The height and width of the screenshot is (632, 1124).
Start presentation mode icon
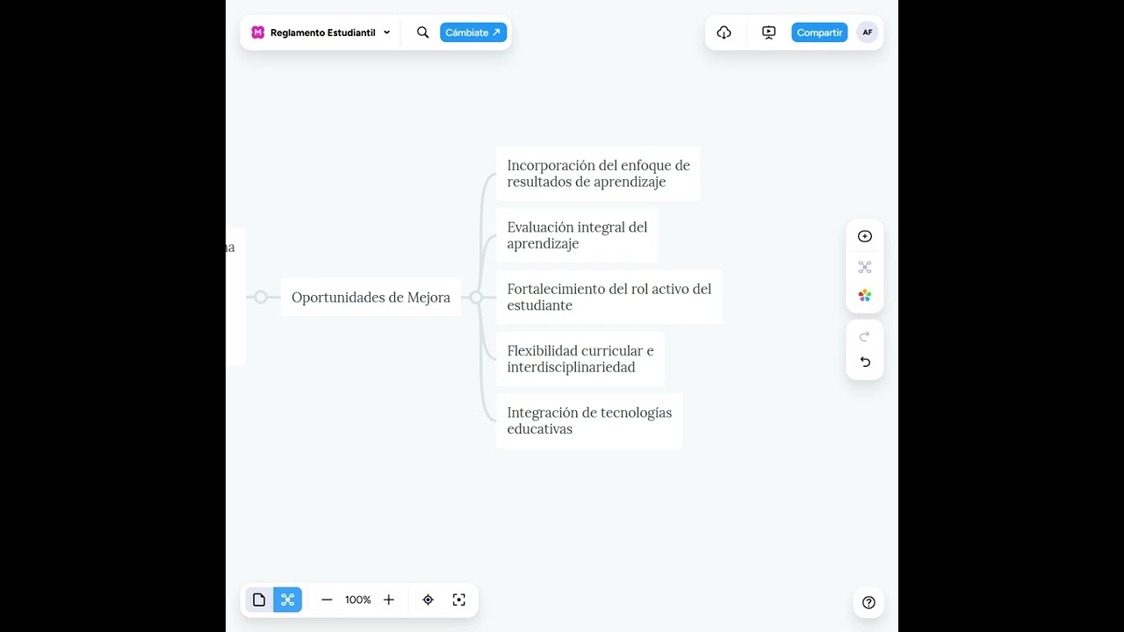pyautogui.click(x=769, y=32)
